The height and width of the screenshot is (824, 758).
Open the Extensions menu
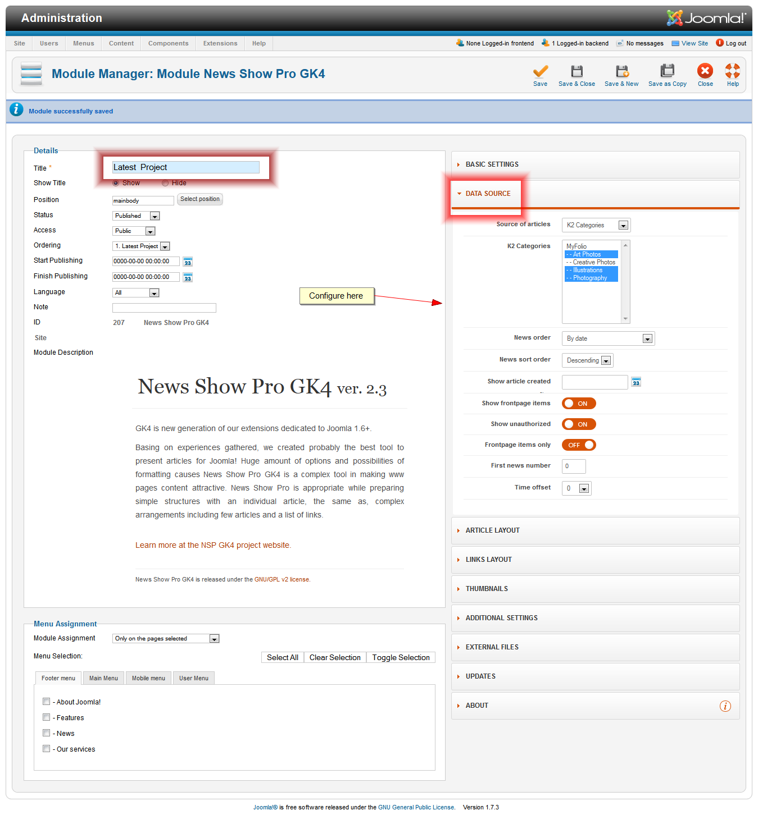pyautogui.click(x=220, y=43)
